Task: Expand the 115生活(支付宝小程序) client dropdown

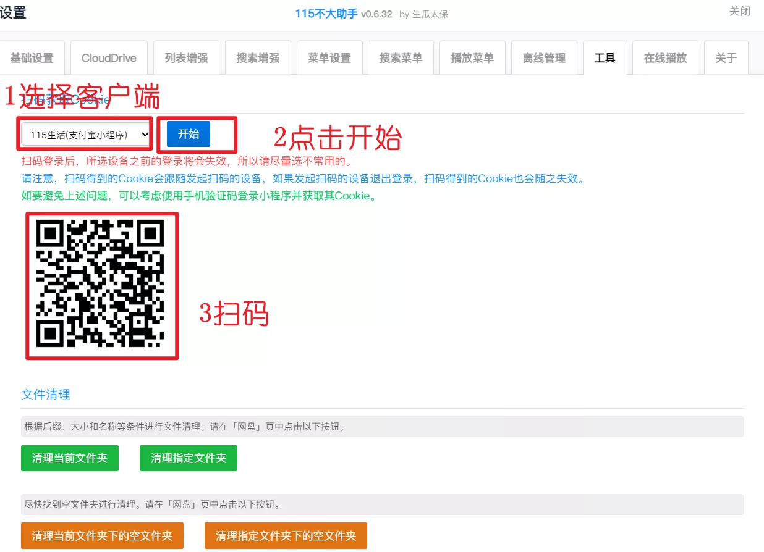Action: pos(85,134)
